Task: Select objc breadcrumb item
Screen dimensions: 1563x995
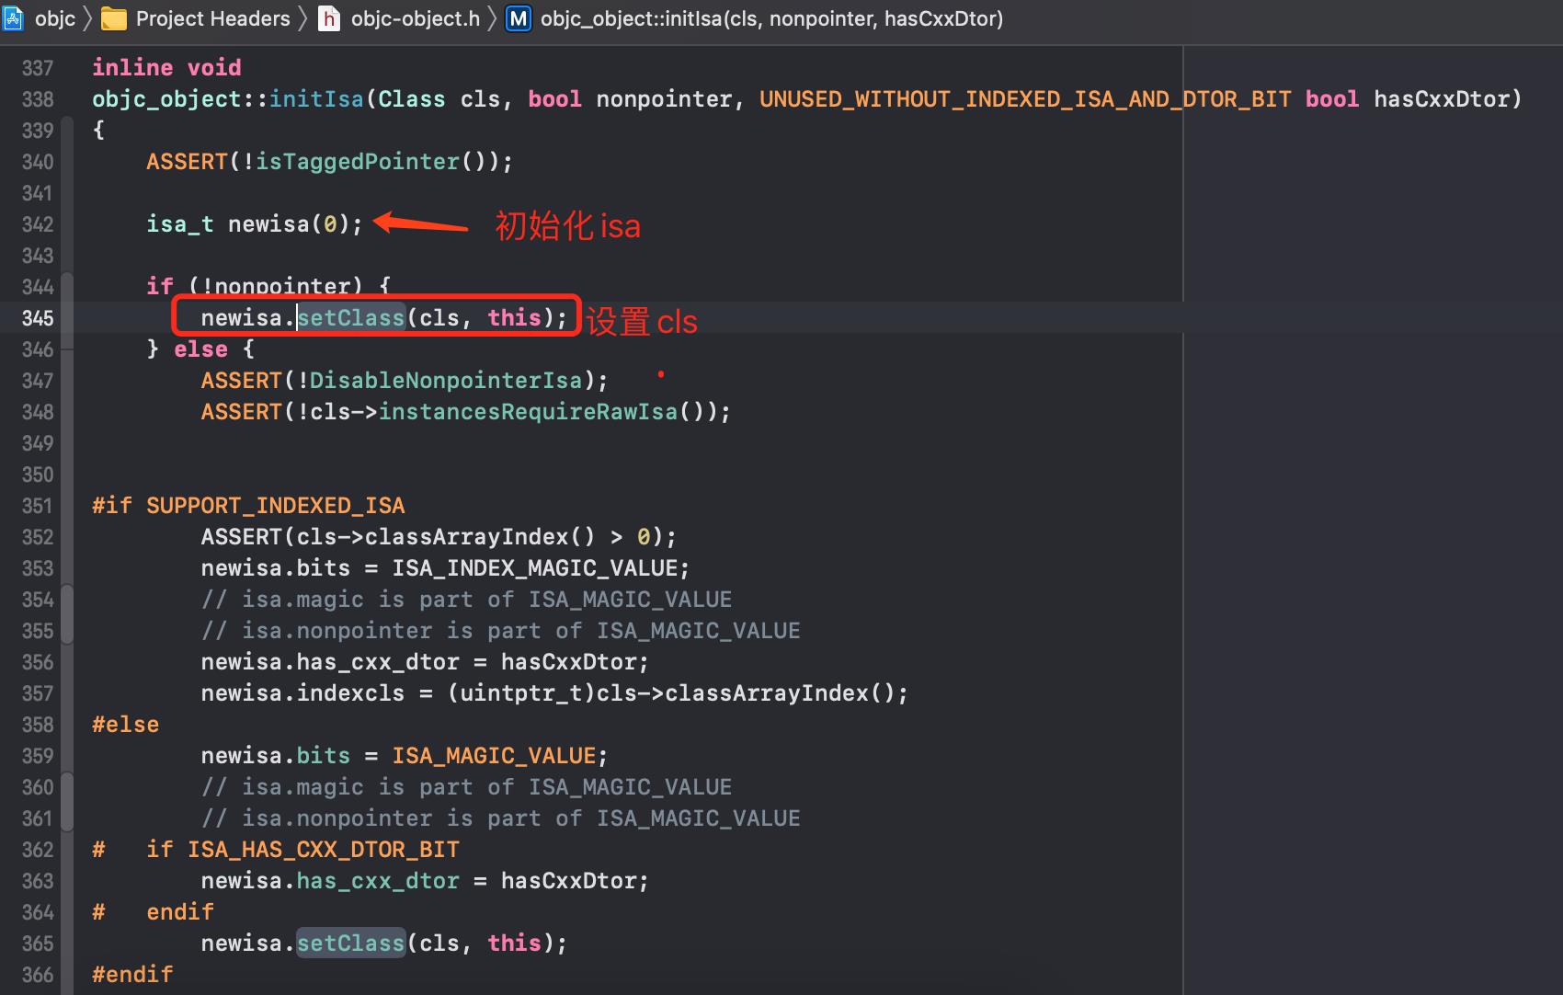Action: pos(55,18)
